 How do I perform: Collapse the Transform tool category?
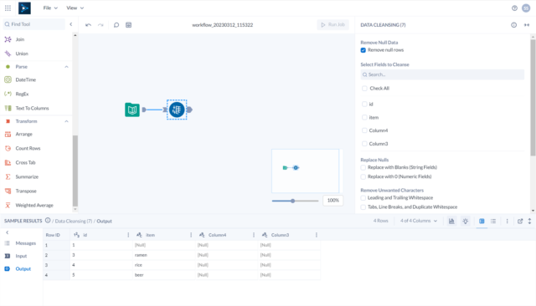pos(66,121)
